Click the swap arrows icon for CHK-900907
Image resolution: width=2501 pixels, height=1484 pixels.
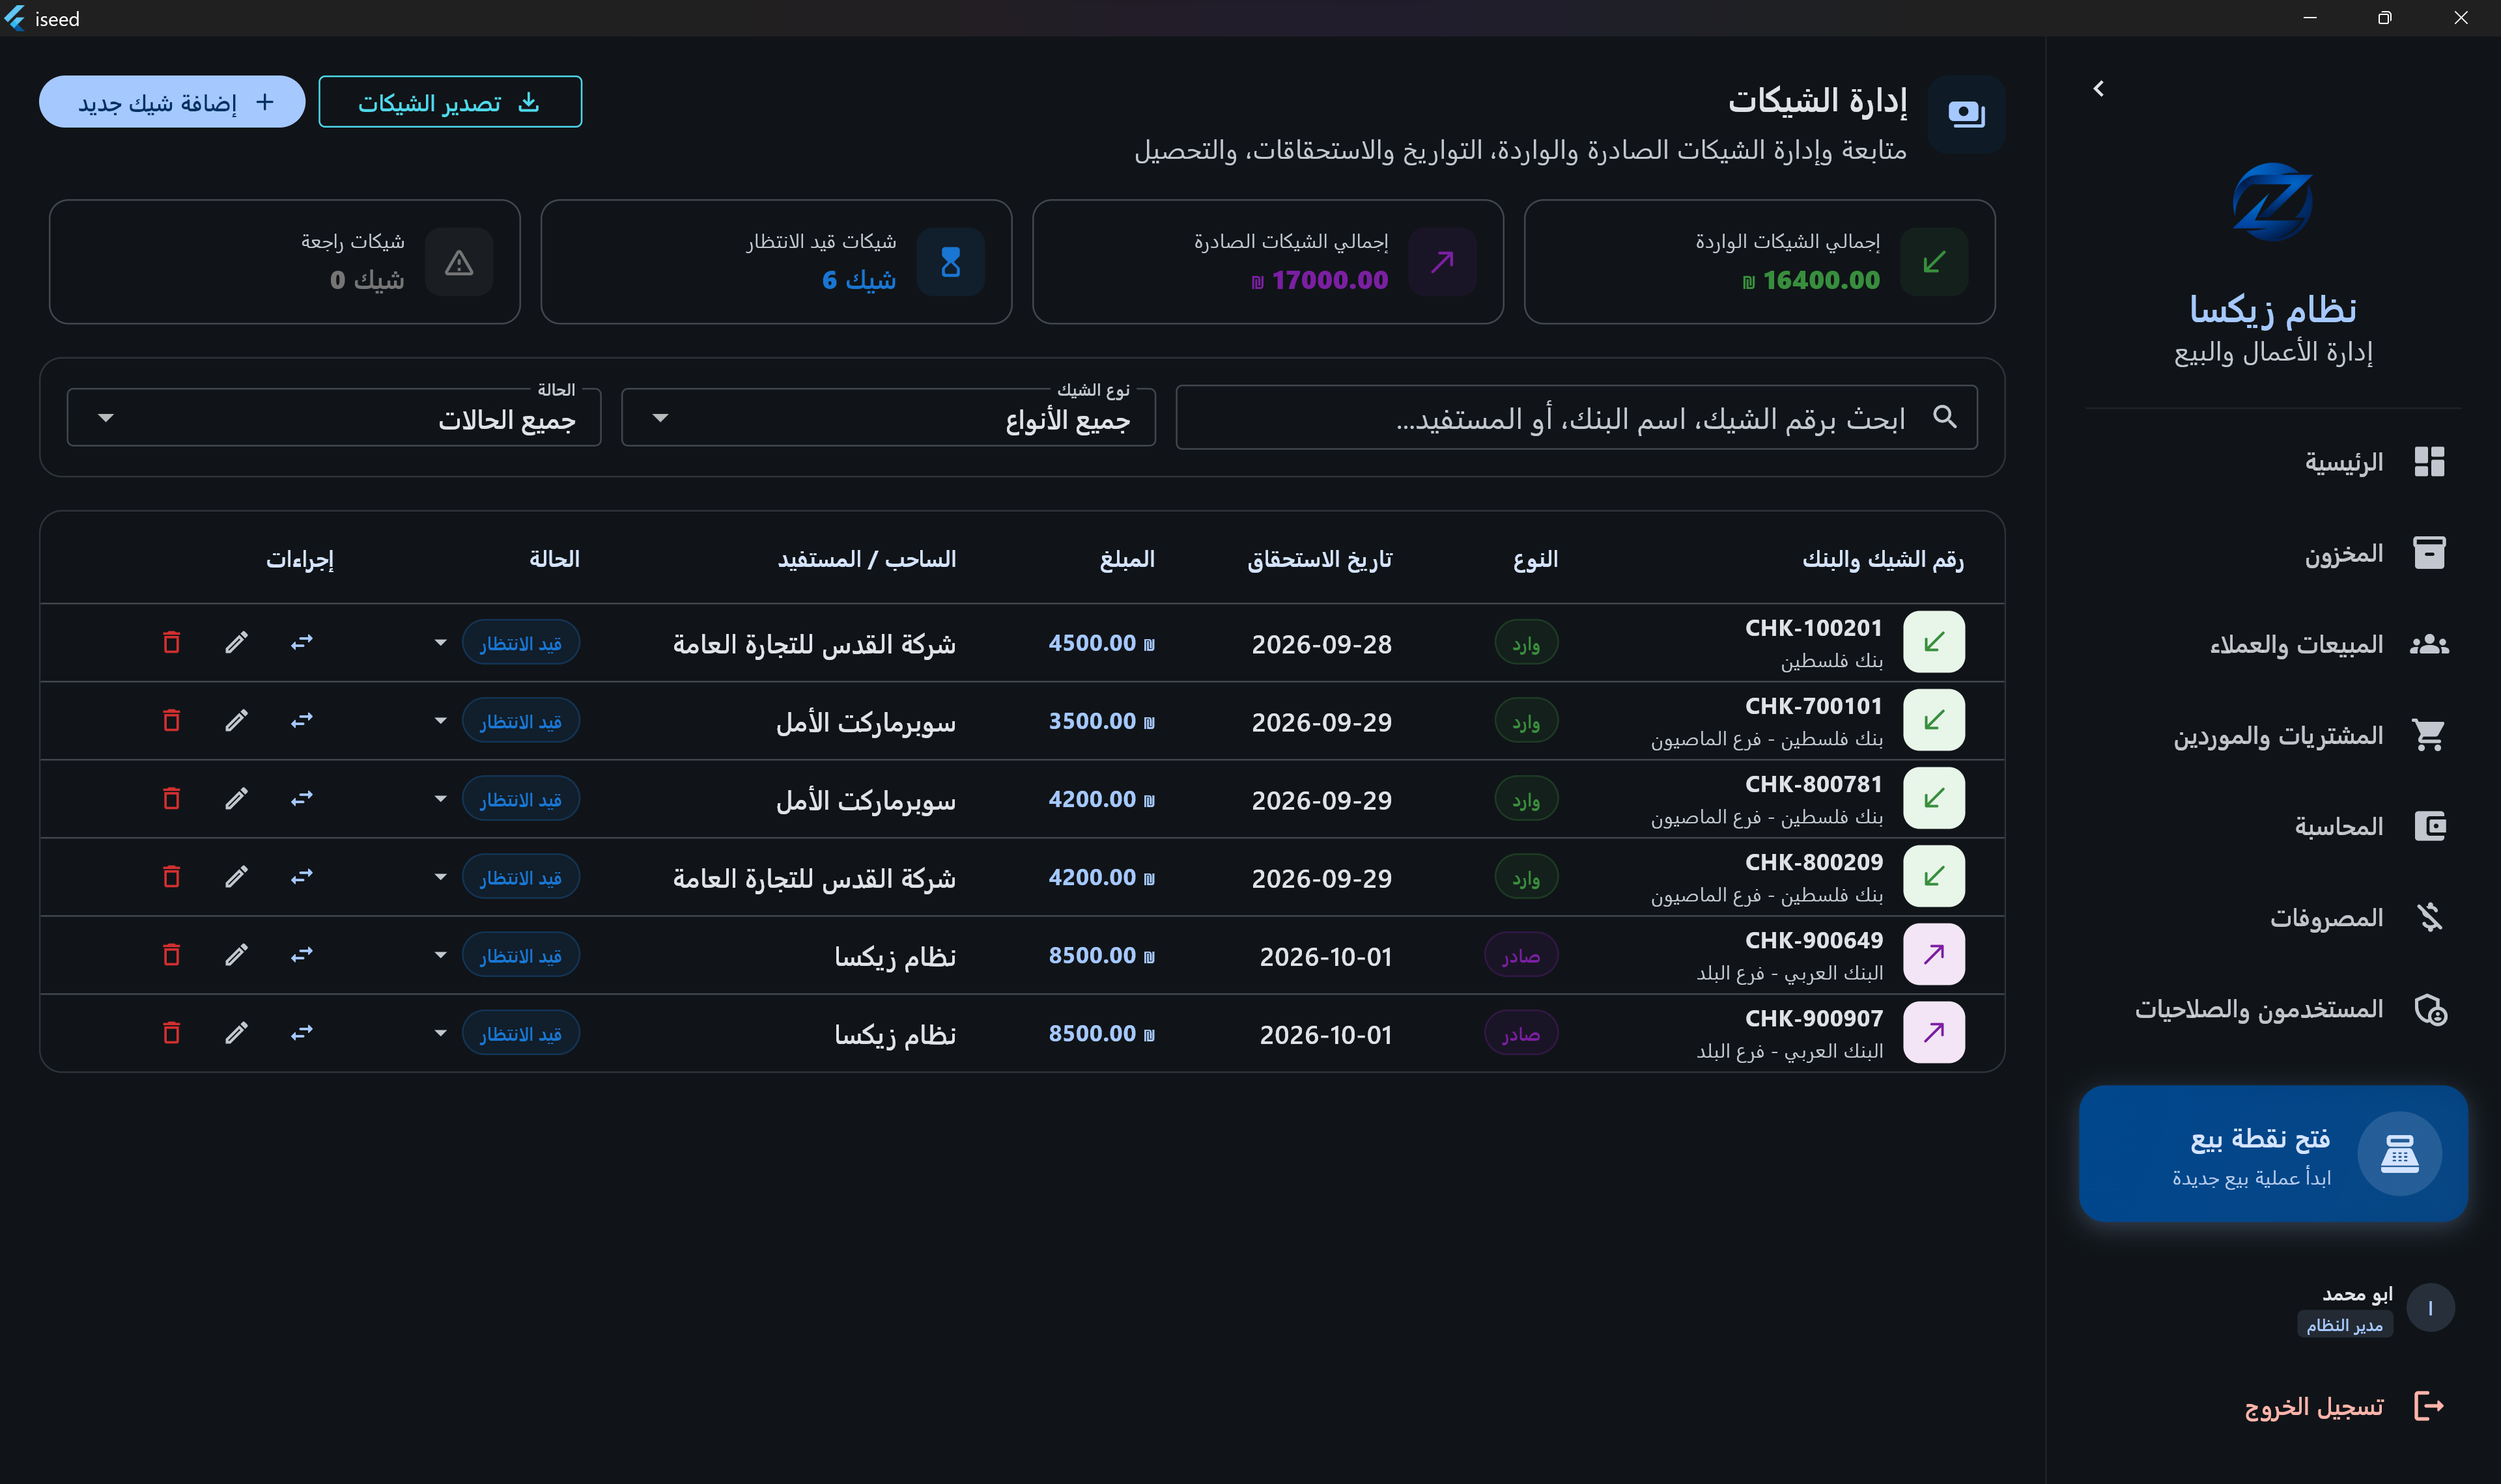(302, 1032)
